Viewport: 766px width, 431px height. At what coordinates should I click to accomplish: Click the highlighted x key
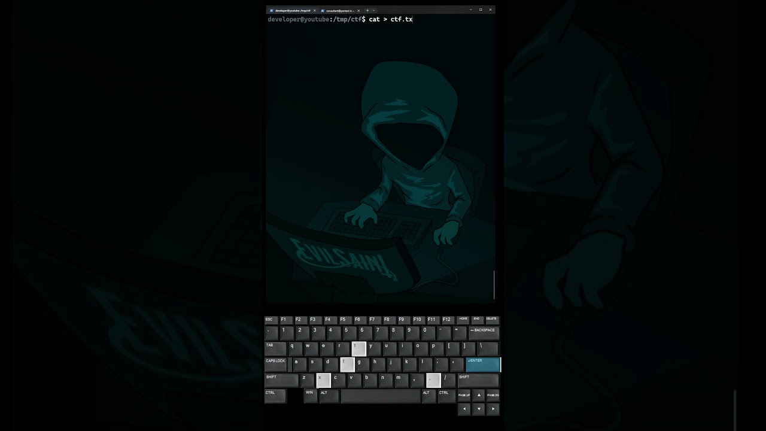click(x=323, y=380)
